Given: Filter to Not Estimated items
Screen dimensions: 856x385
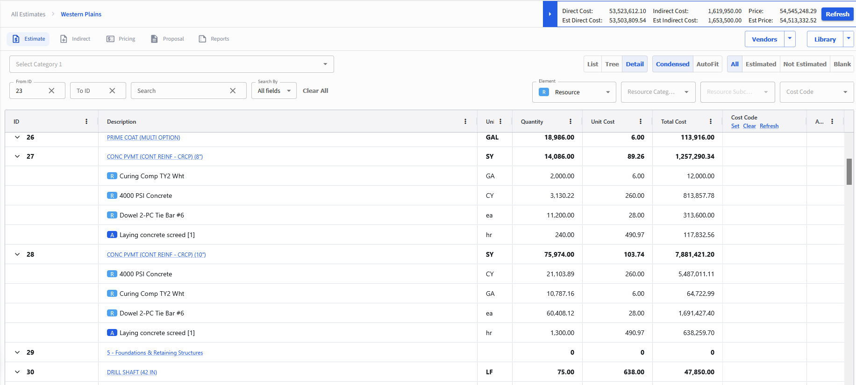Looking at the screenshot, I should [x=805, y=64].
